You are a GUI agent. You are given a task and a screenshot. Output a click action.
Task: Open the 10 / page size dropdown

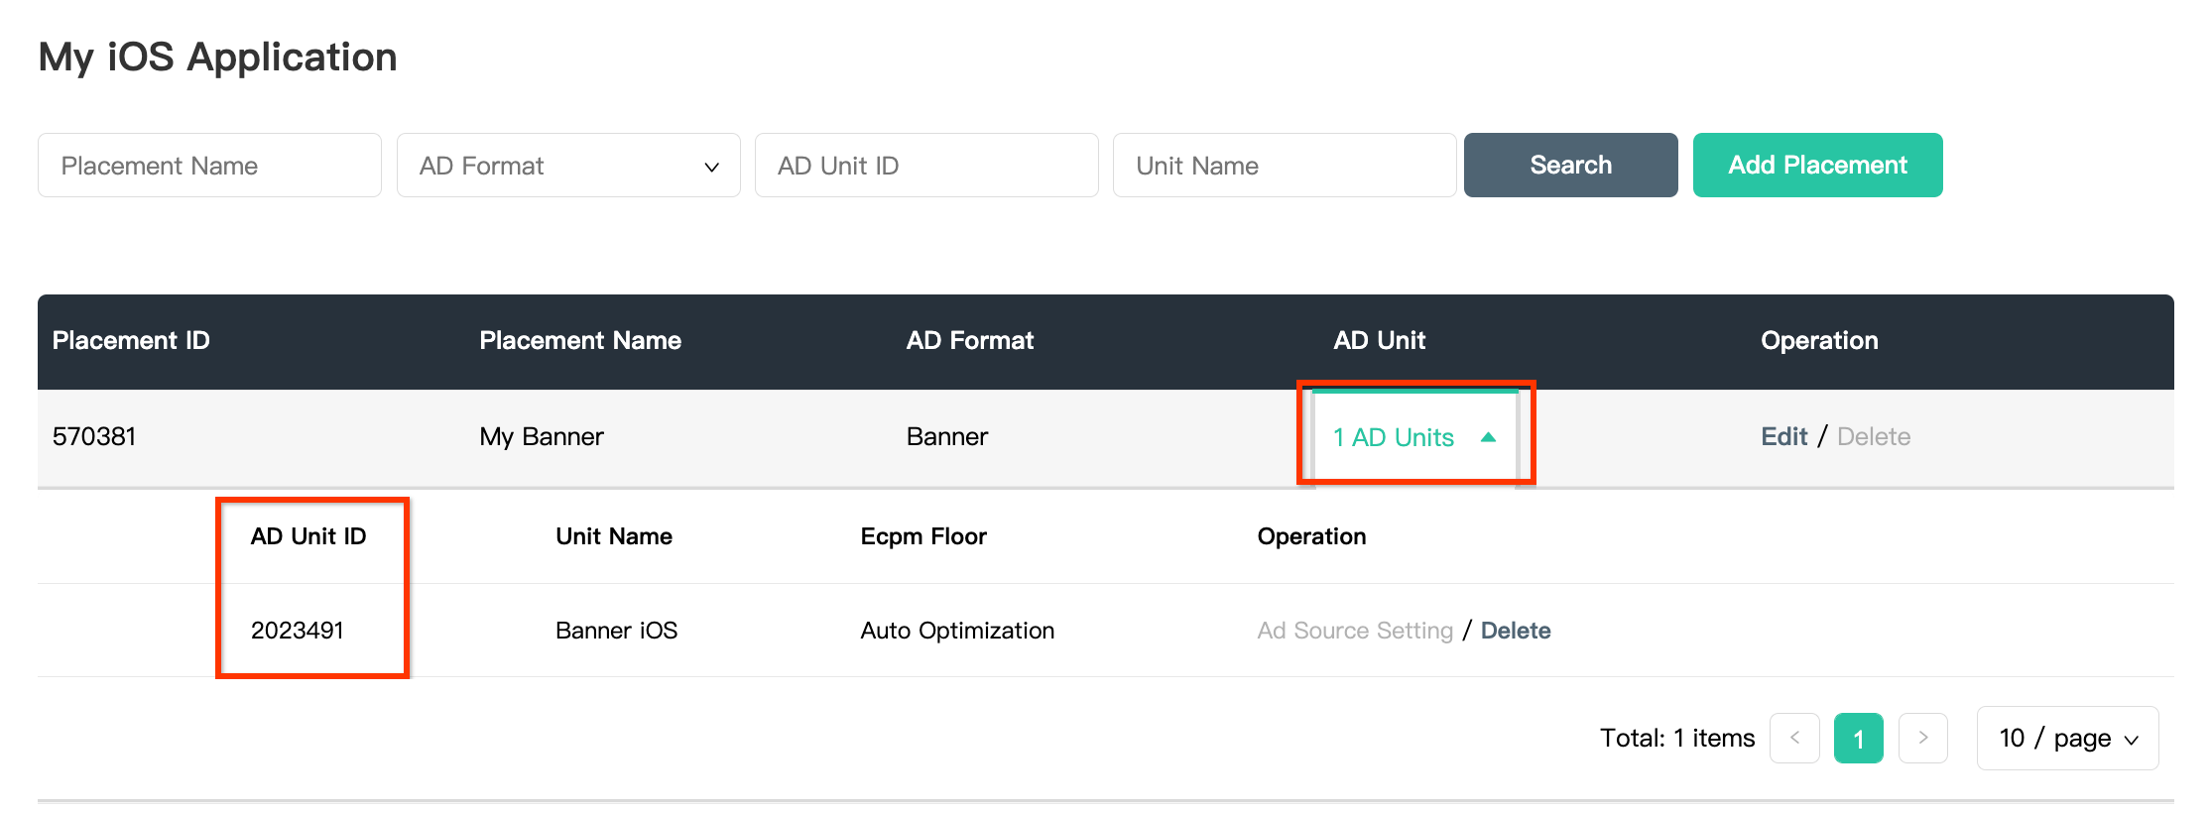point(2067,739)
